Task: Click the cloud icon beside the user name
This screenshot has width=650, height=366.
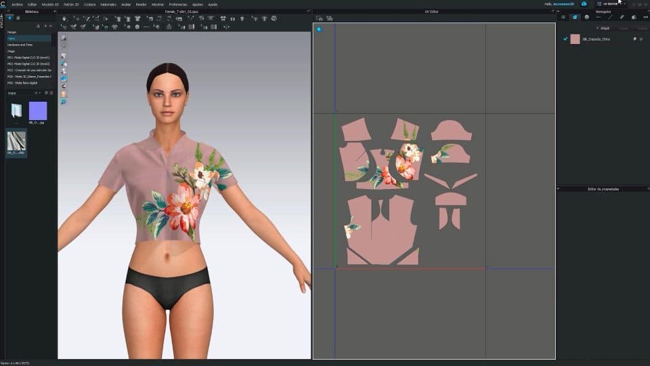Action: (x=584, y=4)
